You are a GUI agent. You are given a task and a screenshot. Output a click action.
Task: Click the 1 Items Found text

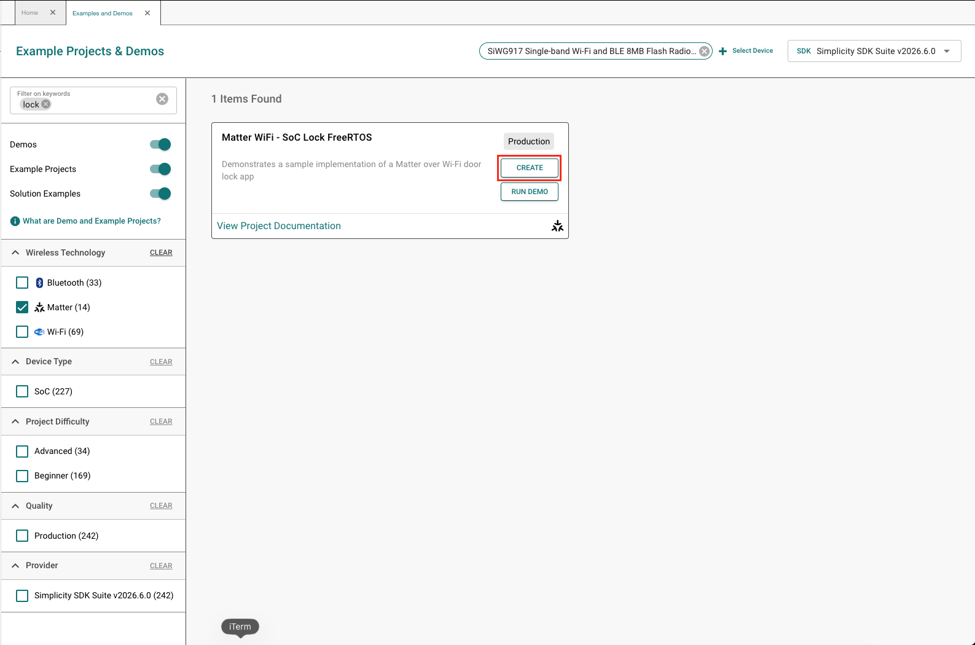pyautogui.click(x=246, y=99)
